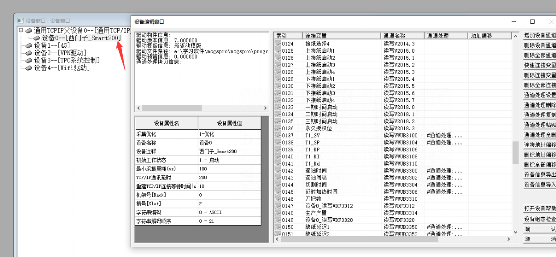Click the row icon of index 0139
This screenshot has width=556, height=257.
pos(278,149)
